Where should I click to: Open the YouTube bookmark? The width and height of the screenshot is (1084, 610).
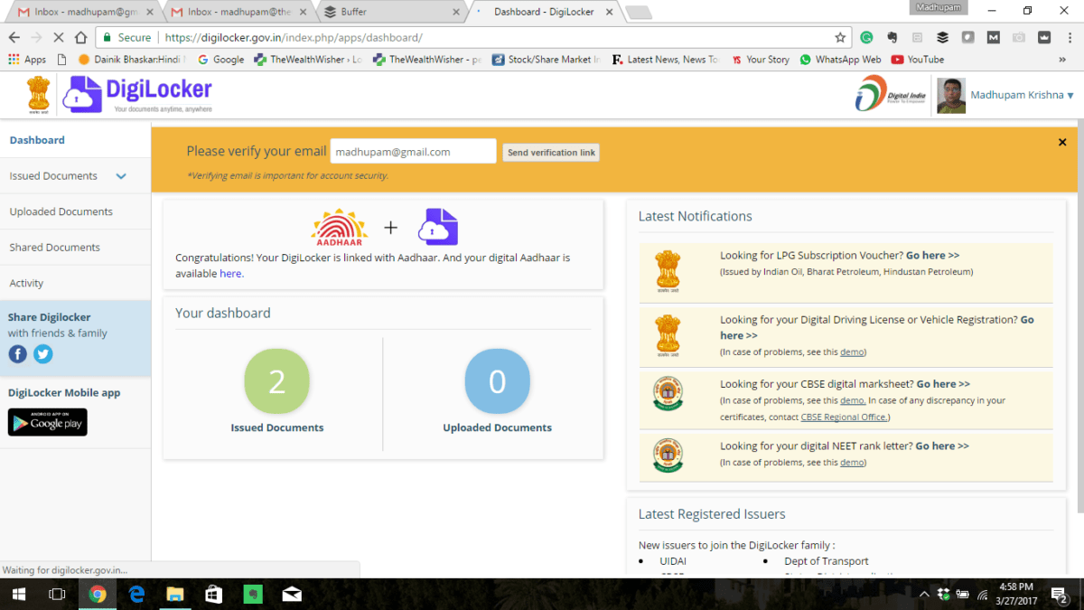pyautogui.click(x=917, y=60)
